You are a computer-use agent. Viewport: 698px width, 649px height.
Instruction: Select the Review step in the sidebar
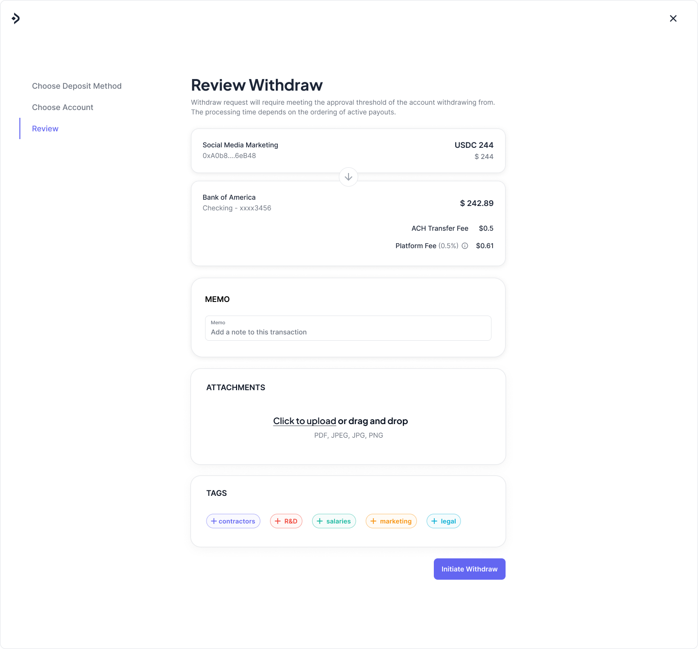45,128
